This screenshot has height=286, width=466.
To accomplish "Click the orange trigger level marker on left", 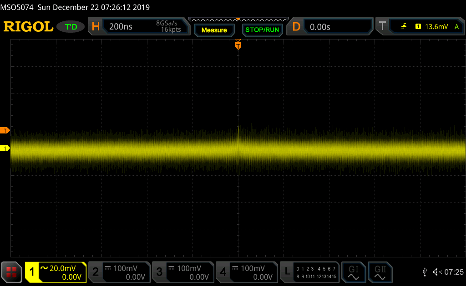I will [5, 130].
